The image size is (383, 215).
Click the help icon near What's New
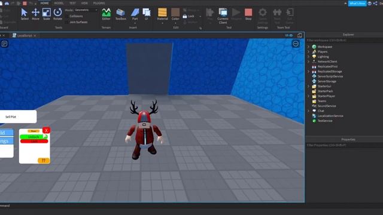[370, 3]
